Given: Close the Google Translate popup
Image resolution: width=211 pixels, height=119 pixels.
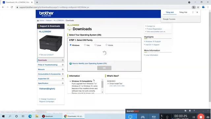Looking at the screenshot, I should coord(197,12).
